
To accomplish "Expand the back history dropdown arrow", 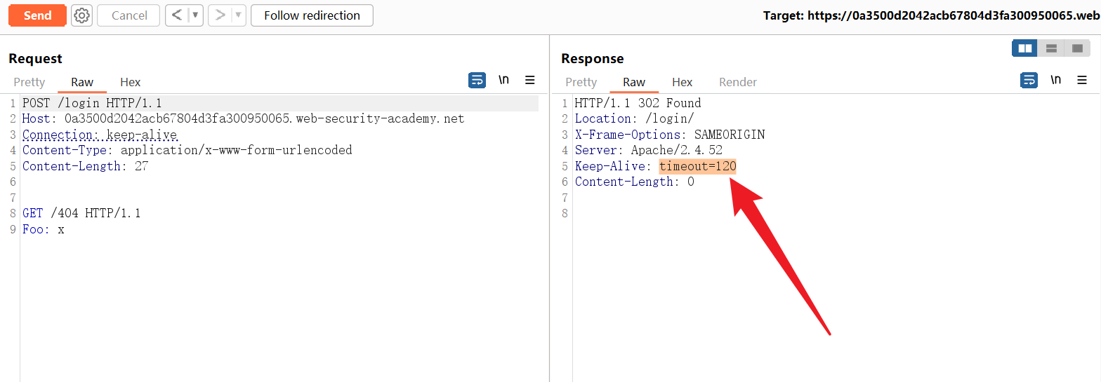I will (195, 15).
